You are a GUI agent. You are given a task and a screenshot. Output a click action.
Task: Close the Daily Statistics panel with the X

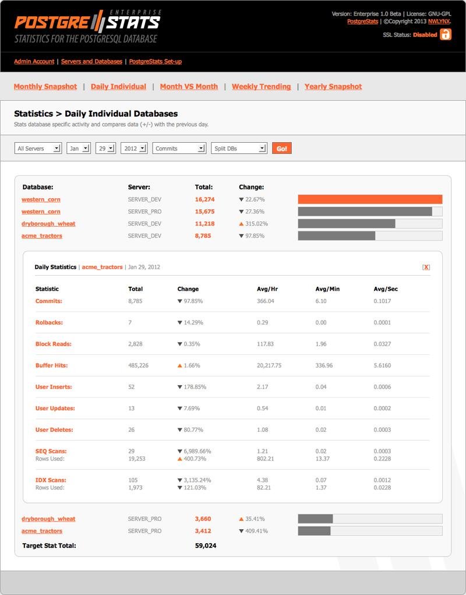point(426,266)
